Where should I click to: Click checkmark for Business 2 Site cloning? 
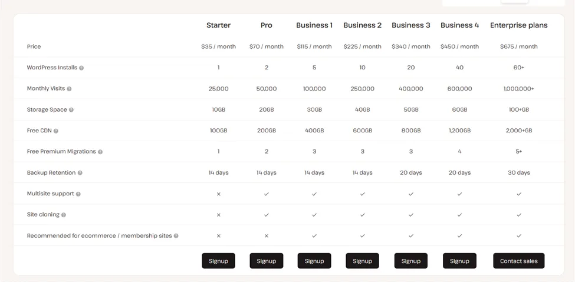362,215
